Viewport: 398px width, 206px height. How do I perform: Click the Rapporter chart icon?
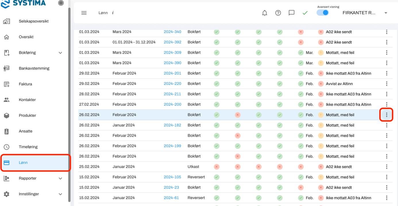tap(7, 178)
